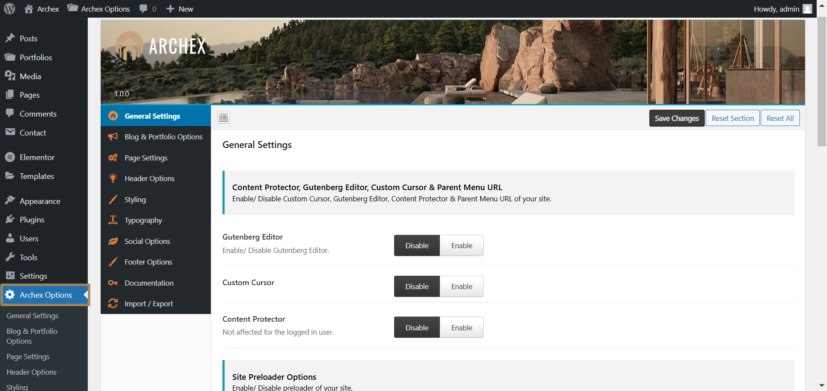
Task: Open the Social Options panel tab
Action: tap(156, 241)
